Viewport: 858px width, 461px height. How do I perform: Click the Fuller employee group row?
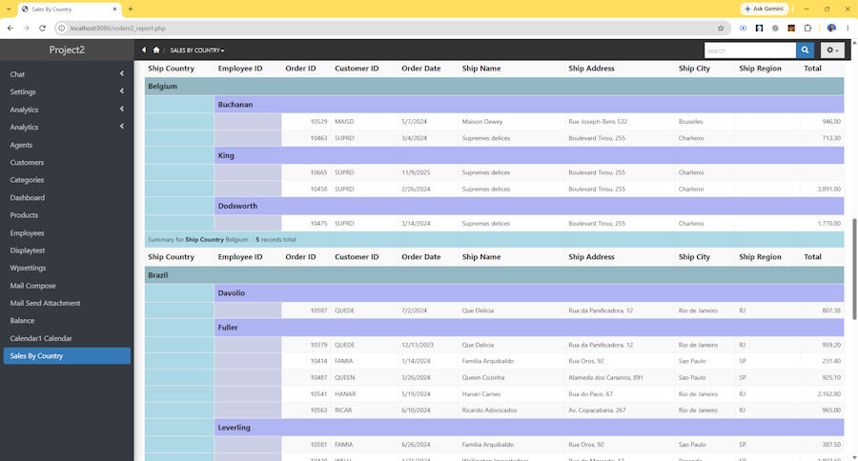point(528,328)
